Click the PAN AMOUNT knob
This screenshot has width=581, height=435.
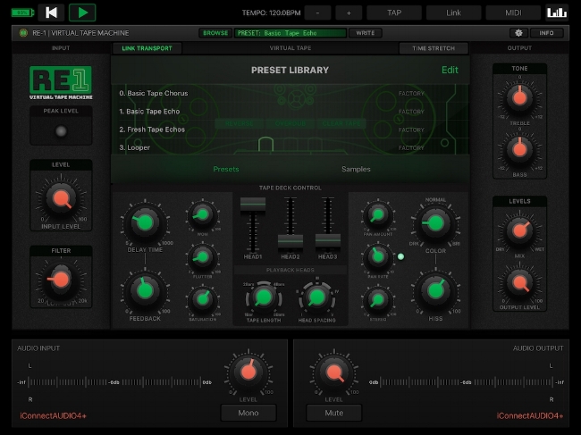[x=377, y=214]
